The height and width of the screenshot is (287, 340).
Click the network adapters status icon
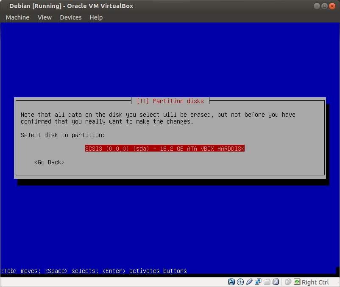pos(258,282)
